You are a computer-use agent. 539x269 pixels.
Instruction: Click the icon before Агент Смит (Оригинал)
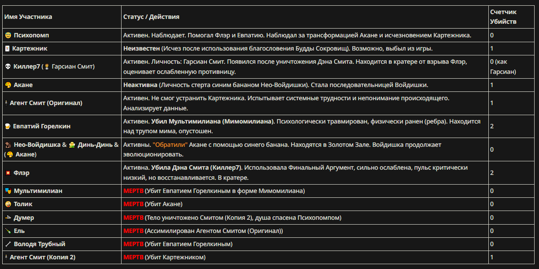[x=6, y=103]
